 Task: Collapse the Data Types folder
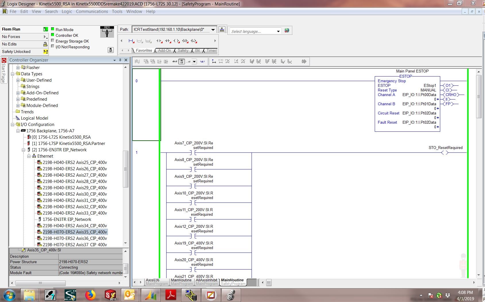tap(13, 74)
